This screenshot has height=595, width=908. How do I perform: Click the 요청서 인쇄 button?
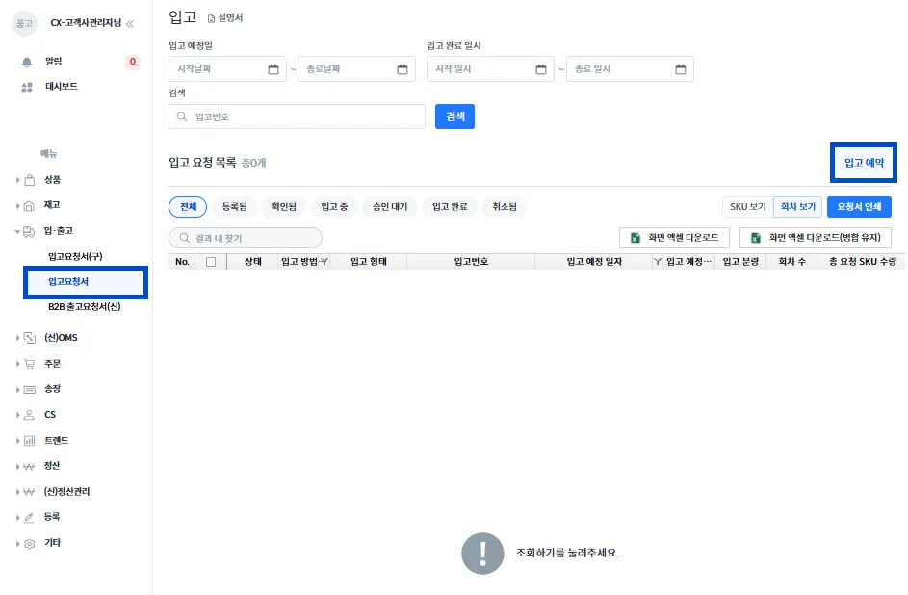click(859, 207)
